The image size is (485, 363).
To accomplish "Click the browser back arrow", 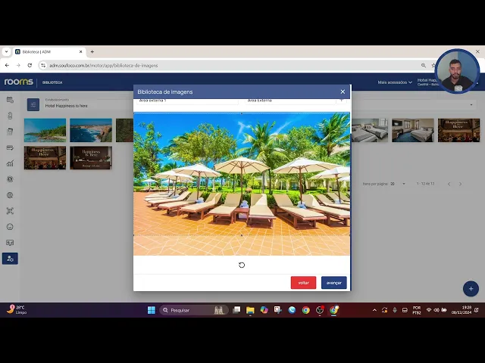I will [7, 66].
